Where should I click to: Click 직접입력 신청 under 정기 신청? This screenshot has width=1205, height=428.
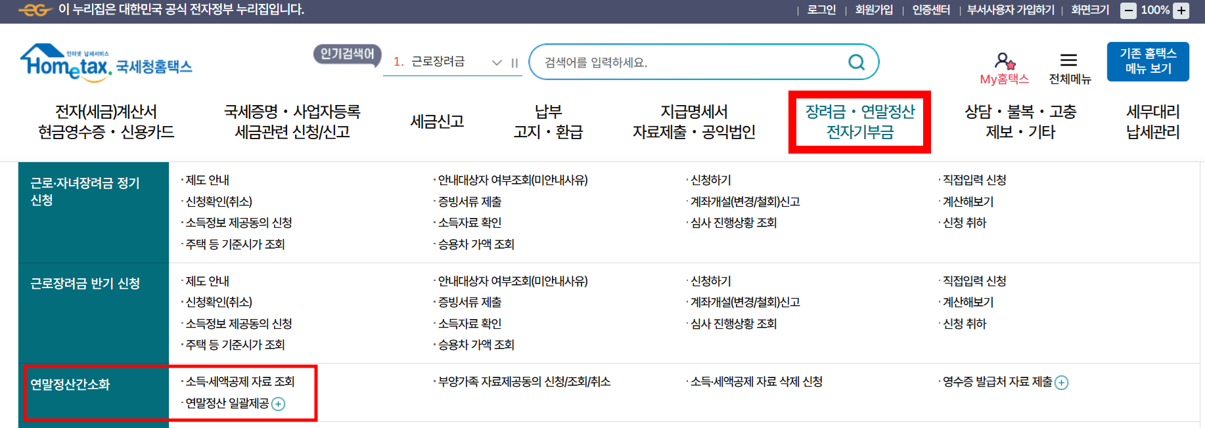pyautogui.click(x=974, y=180)
